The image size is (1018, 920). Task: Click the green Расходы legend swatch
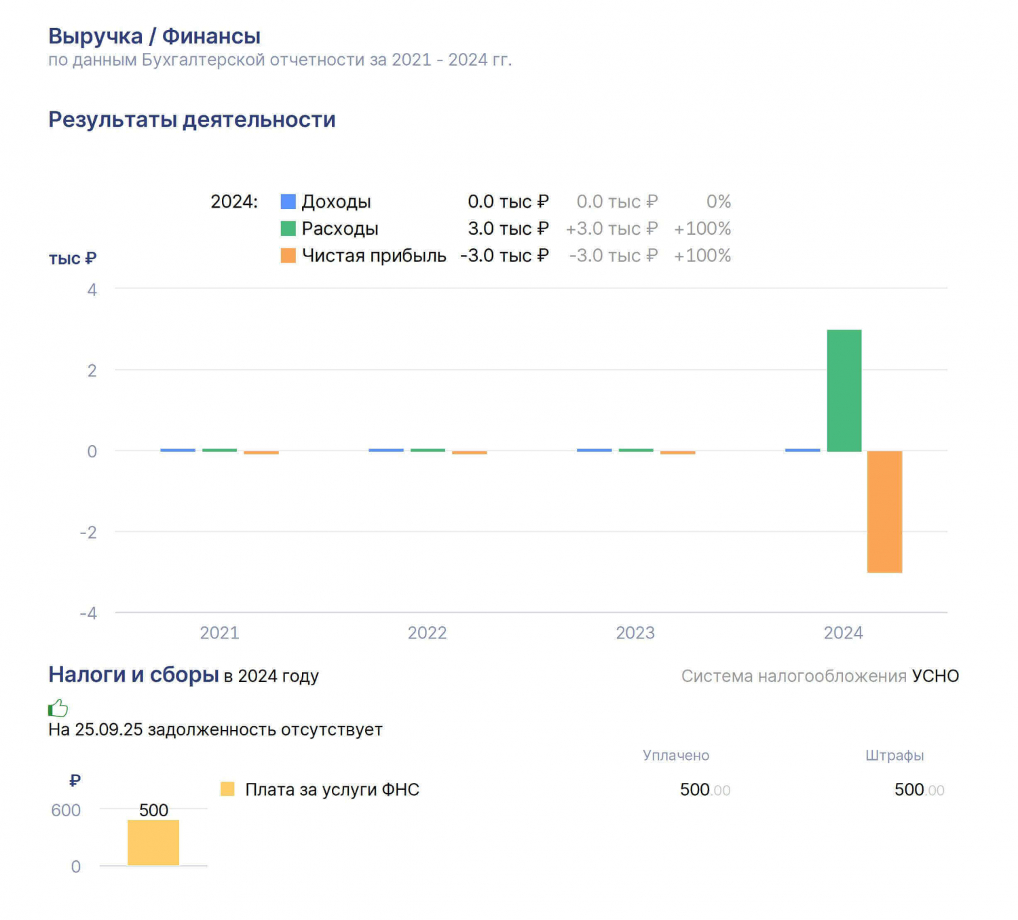[288, 229]
